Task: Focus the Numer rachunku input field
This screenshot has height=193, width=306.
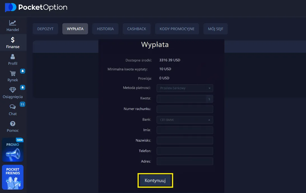Action: (185, 109)
